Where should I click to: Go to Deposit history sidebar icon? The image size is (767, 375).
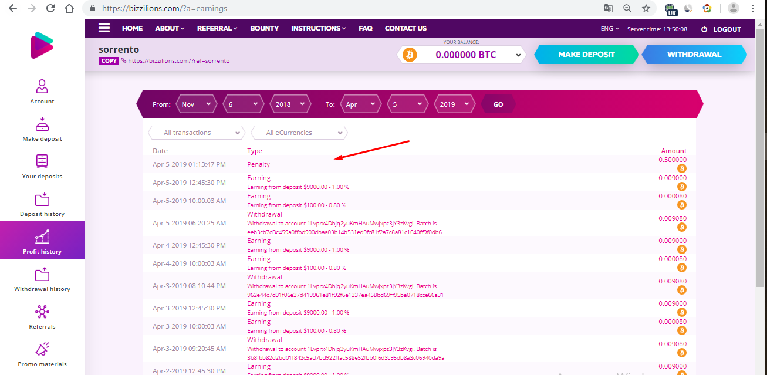tap(42, 200)
